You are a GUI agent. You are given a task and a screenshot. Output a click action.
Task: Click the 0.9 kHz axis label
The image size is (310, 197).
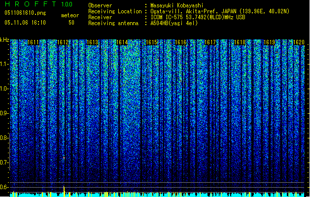coord(4,113)
